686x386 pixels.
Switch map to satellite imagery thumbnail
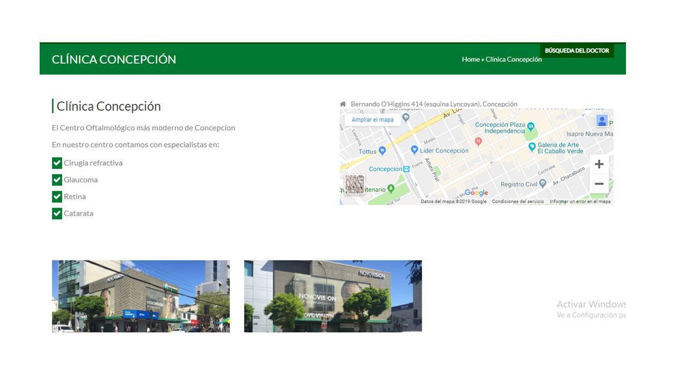tap(355, 184)
